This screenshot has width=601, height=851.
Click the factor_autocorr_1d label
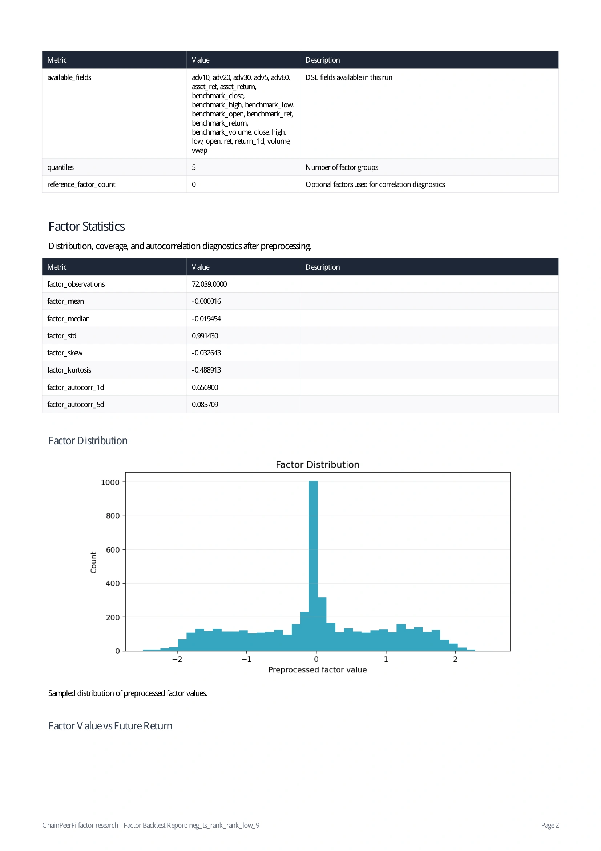[x=76, y=387]
